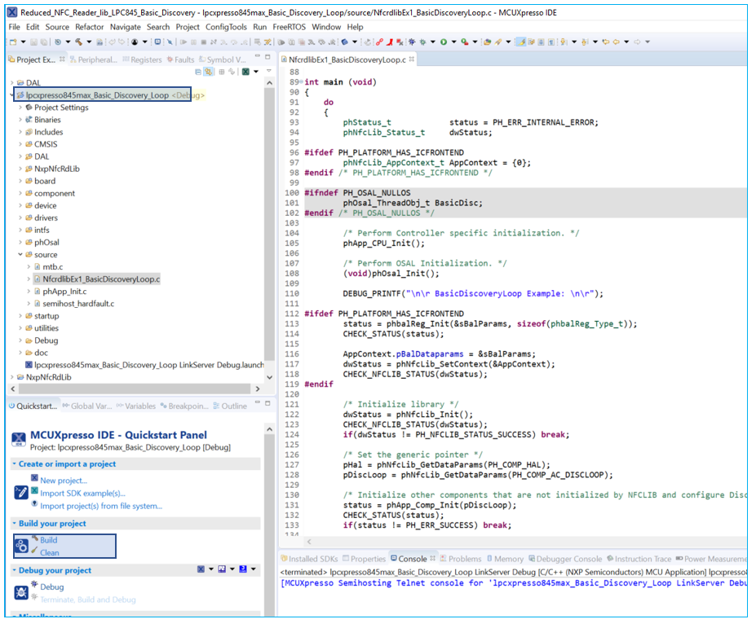The width and height of the screenshot is (756, 628).
Task: Switch to the Problems tab
Action: pyautogui.click(x=464, y=559)
